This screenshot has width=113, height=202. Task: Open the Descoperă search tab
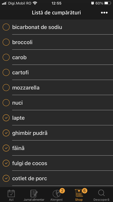click(x=101, y=195)
